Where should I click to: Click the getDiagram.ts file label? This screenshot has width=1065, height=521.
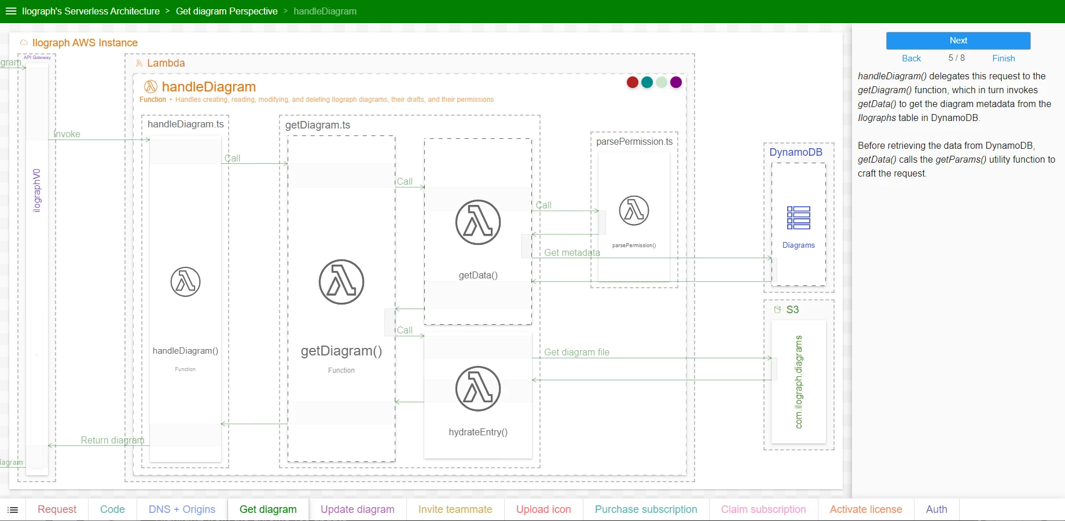coord(318,125)
